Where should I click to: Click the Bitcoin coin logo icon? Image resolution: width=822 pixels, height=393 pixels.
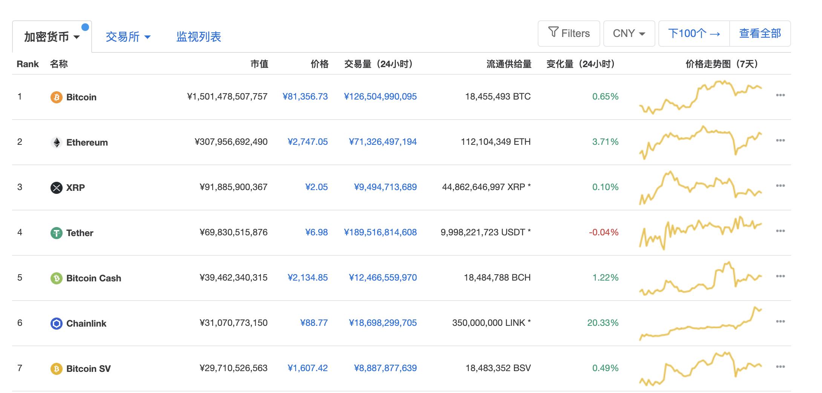tap(57, 97)
